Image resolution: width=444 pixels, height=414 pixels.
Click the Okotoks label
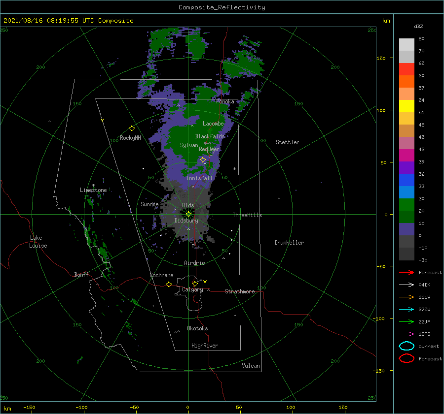click(x=197, y=328)
